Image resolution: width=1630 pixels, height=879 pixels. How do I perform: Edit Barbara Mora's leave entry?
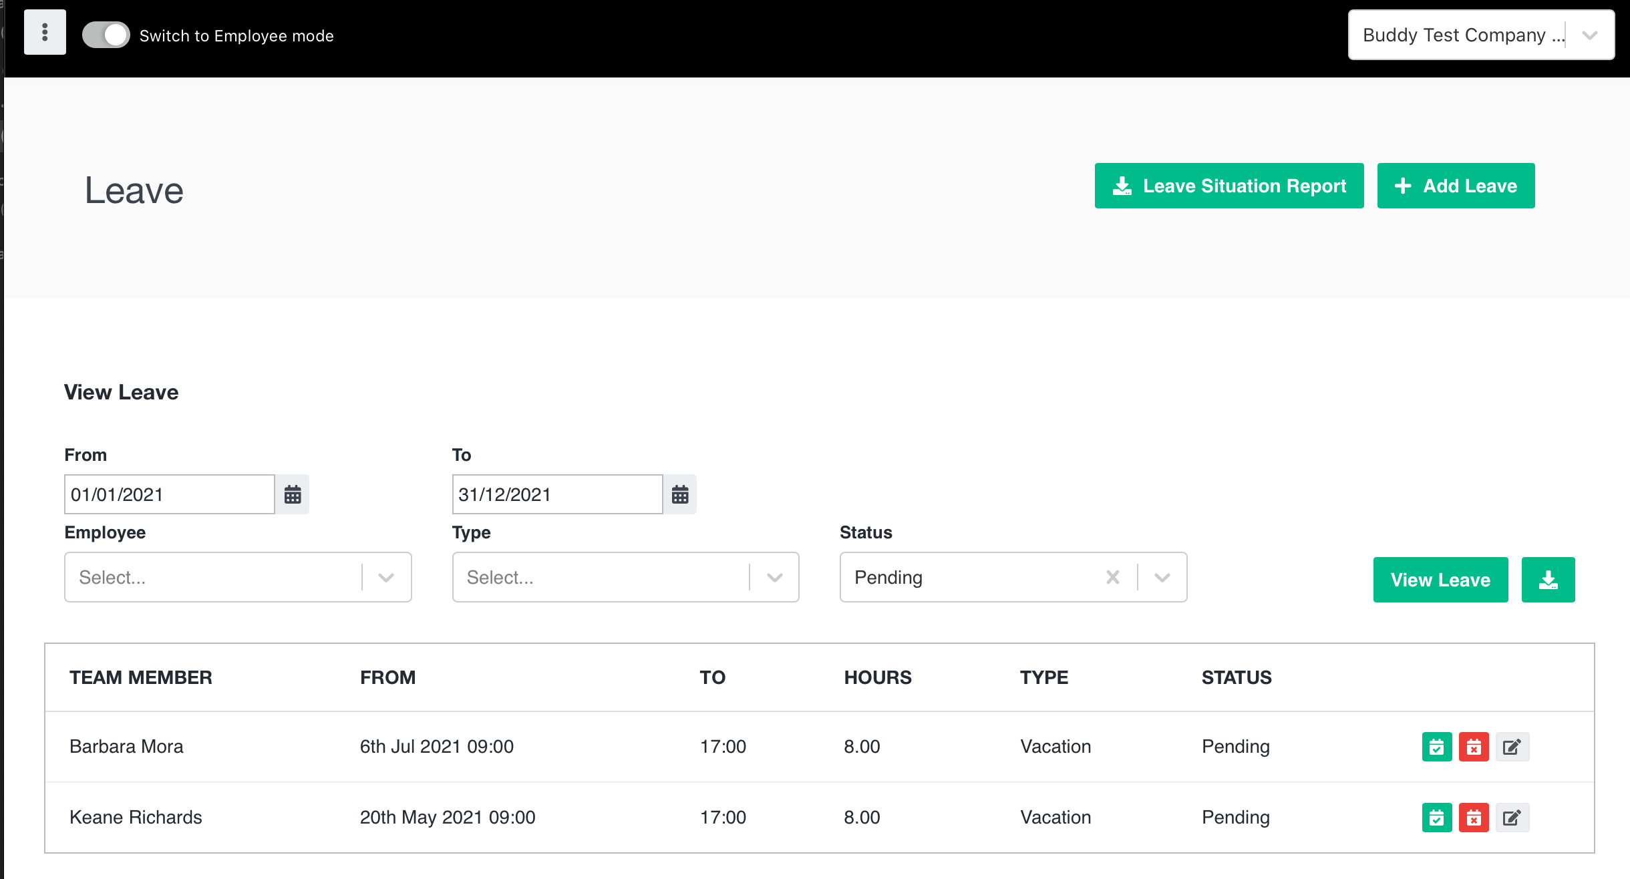[x=1512, y=747]
